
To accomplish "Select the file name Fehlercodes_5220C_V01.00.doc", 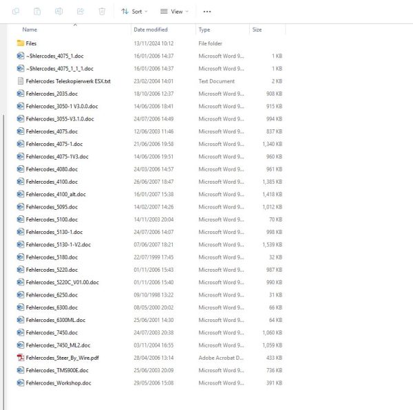I will (62, 282).
